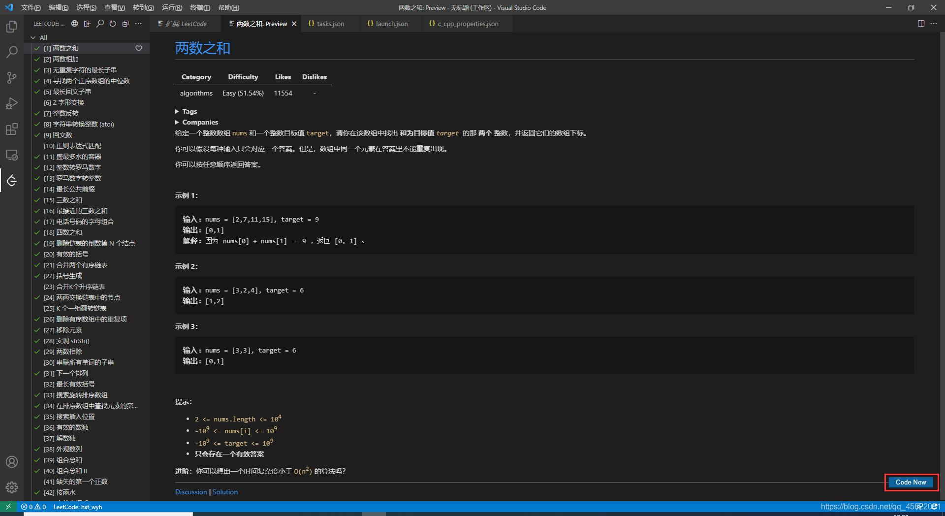Click the Code Now button

(x=910, y=483)
